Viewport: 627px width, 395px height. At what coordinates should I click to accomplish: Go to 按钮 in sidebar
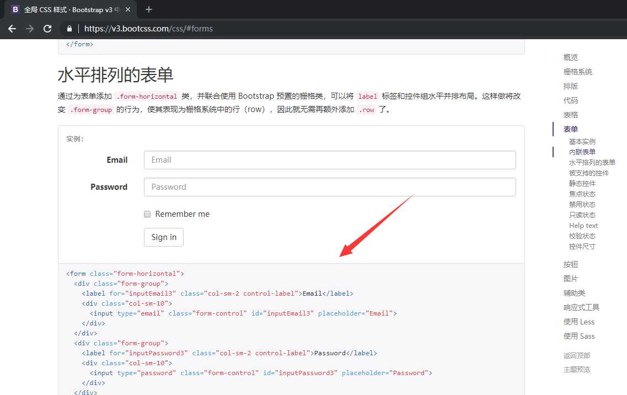coord(571,264)
